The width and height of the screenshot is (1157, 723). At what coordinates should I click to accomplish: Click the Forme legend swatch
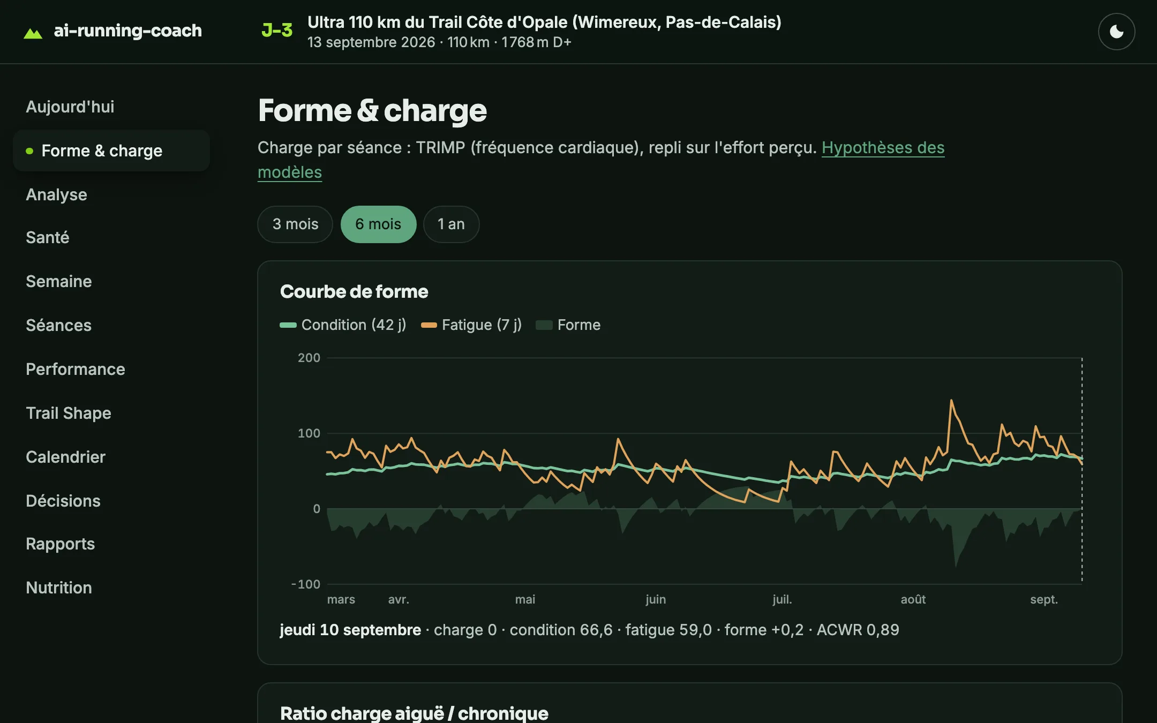(x=544, y=325)
